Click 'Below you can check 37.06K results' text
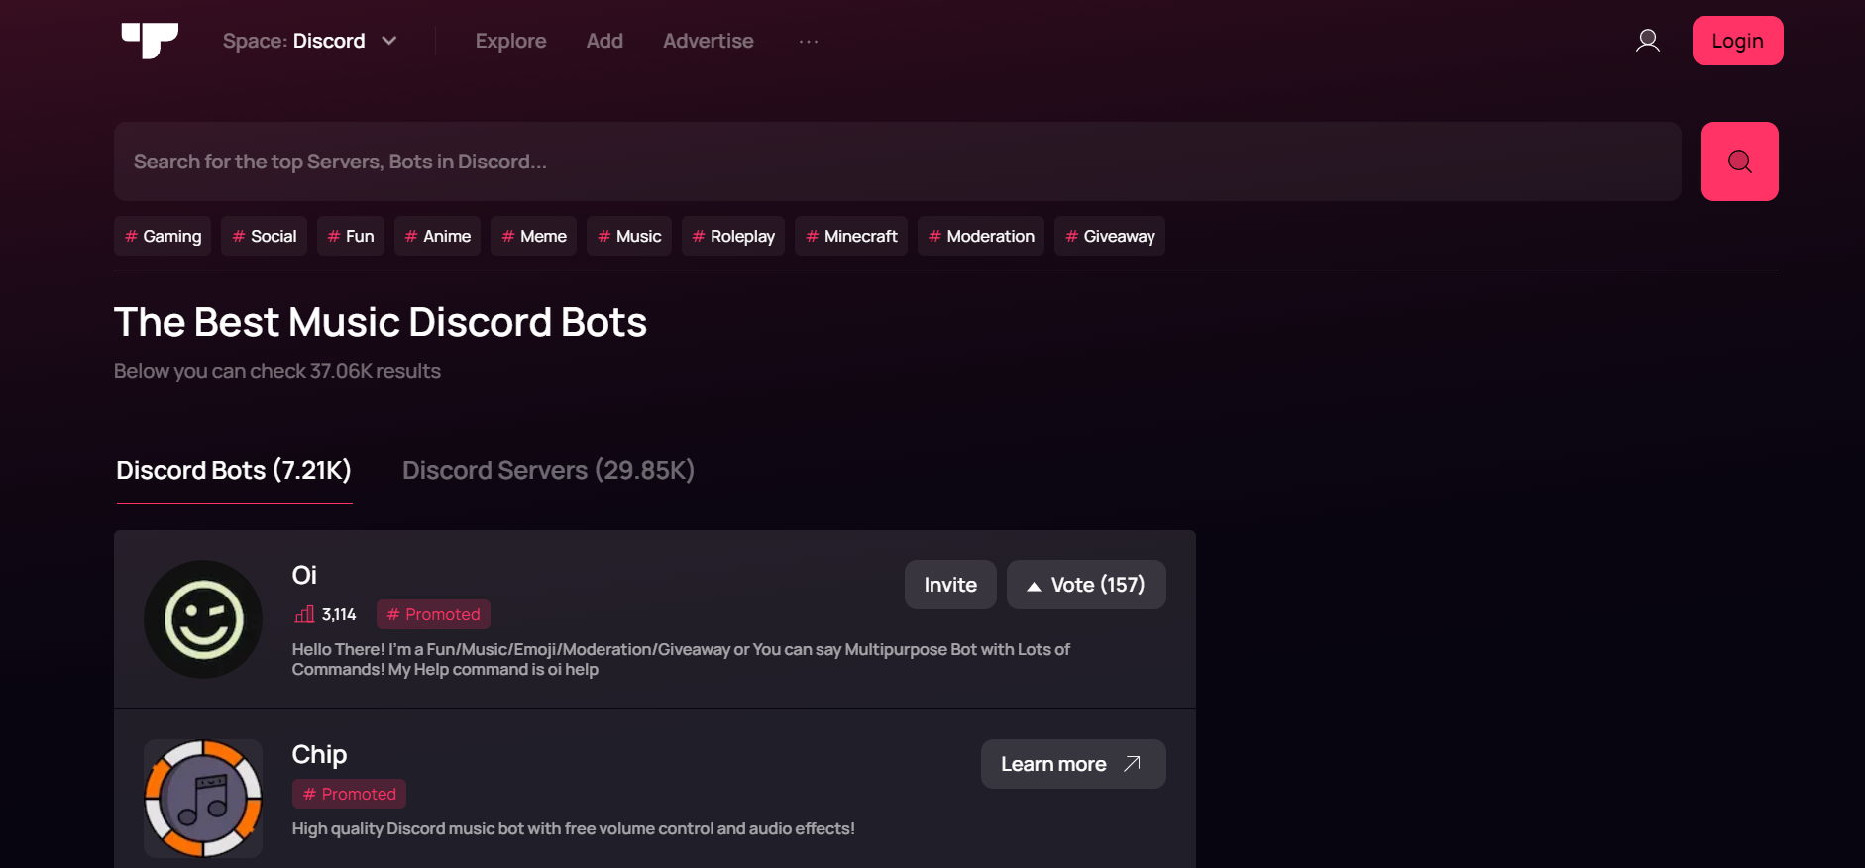Viewport: 1865px width, 868px height. (x=277, y=371)
